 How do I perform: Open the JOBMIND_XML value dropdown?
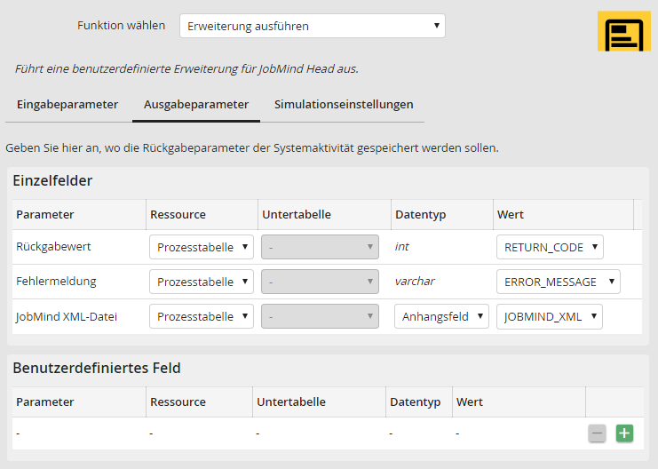550,316
